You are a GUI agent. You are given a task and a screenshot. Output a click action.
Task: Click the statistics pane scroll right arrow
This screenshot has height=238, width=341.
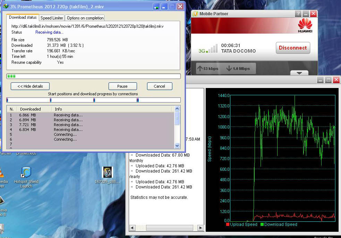point(201,228)
